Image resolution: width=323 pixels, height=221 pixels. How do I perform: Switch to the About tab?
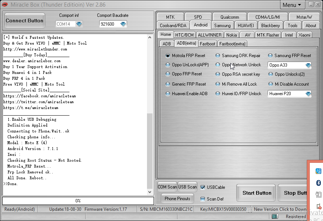tap(311, 26)
